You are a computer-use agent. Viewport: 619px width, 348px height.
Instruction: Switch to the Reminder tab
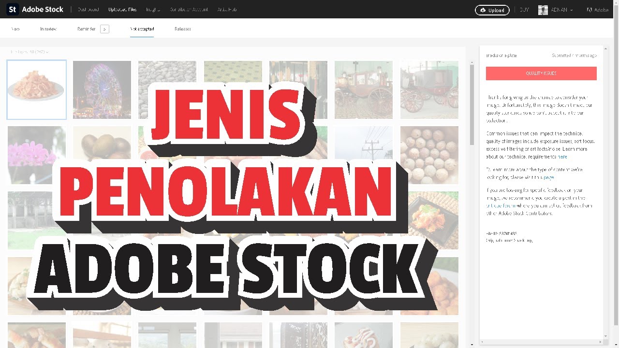click(87, 29)
